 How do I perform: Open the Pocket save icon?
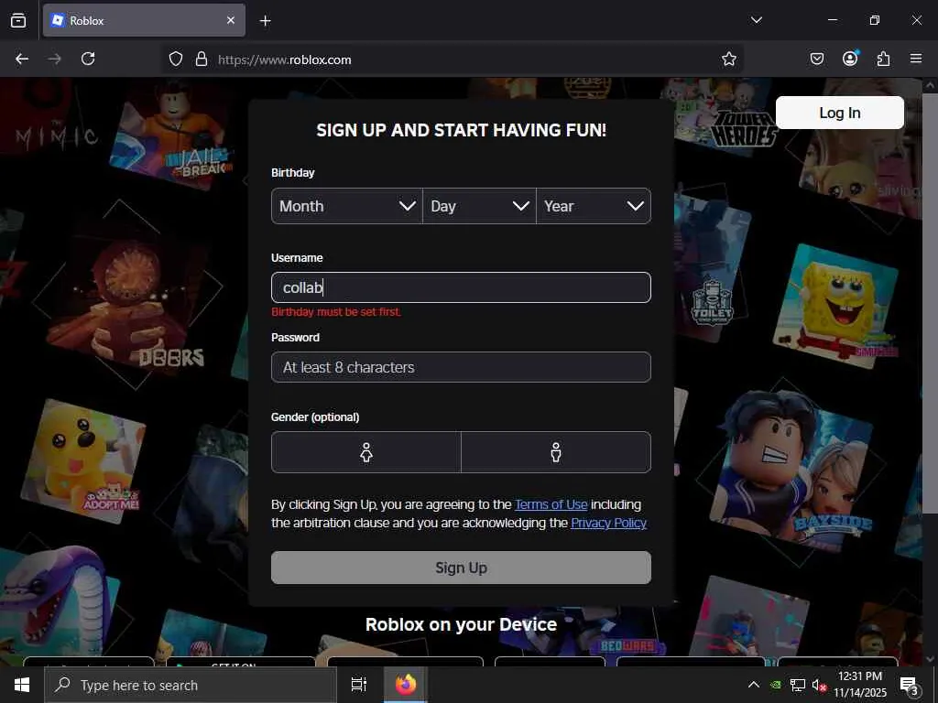click(816, 59)
